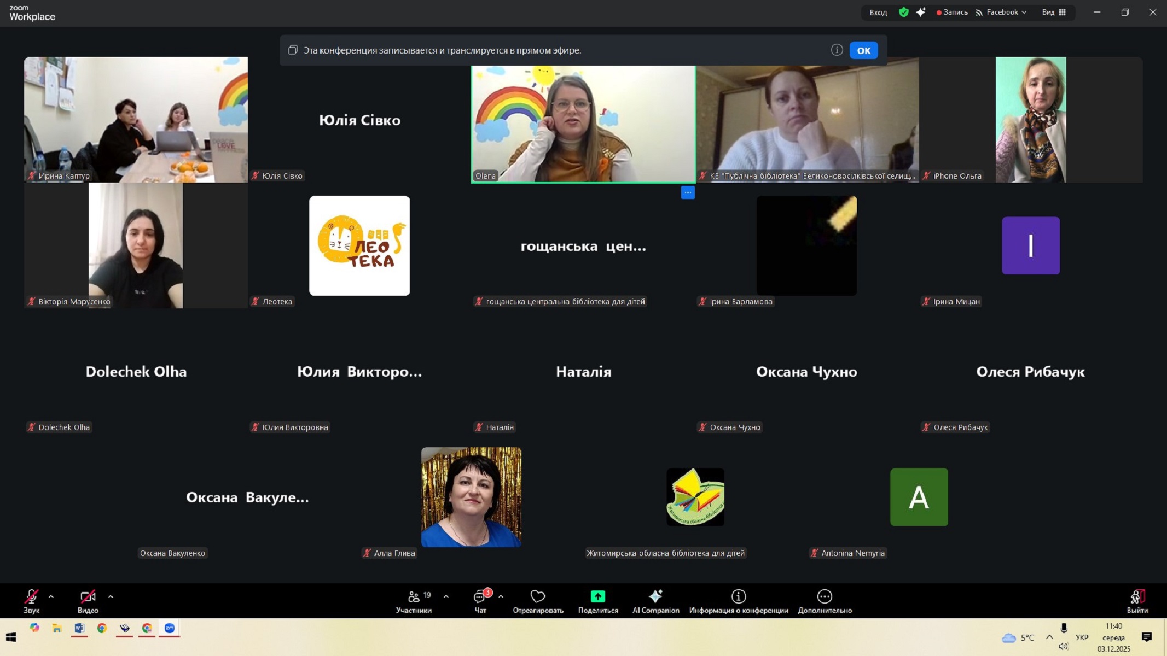The width and height of the screenshot is (1167, 656).
Task: Turn on camera with the Video button
Action: point(88,601)
